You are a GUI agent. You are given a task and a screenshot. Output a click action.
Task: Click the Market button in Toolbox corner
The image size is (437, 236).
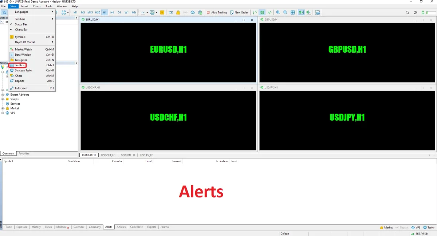386,227
